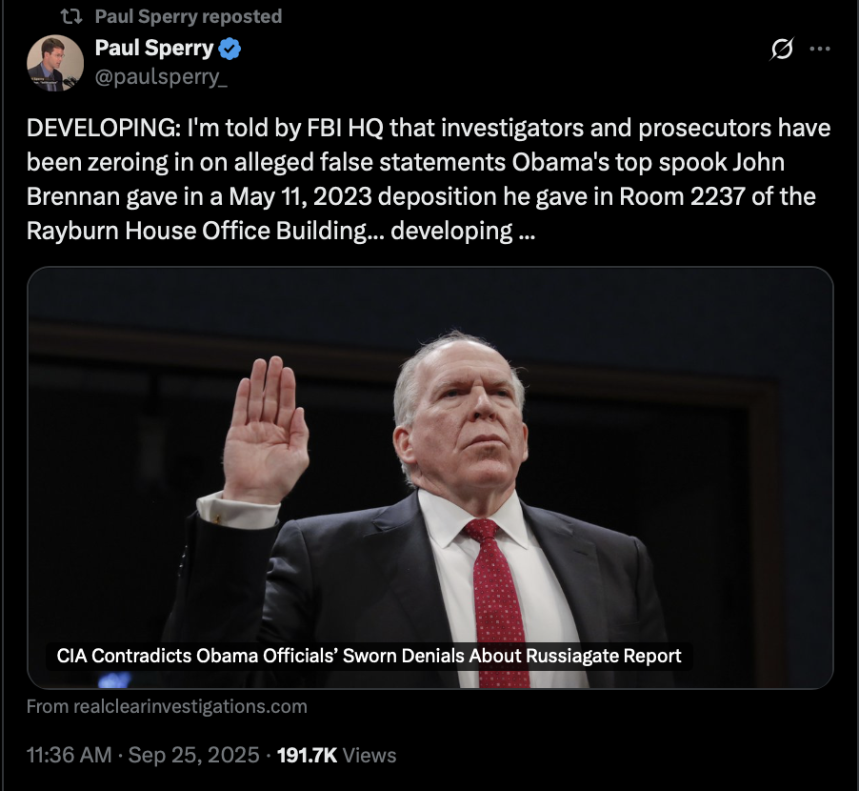Viewport: 859px width, 791px height.
Task: Click the "11:36 AM" timestamp
Action: (x=68, y=755)
